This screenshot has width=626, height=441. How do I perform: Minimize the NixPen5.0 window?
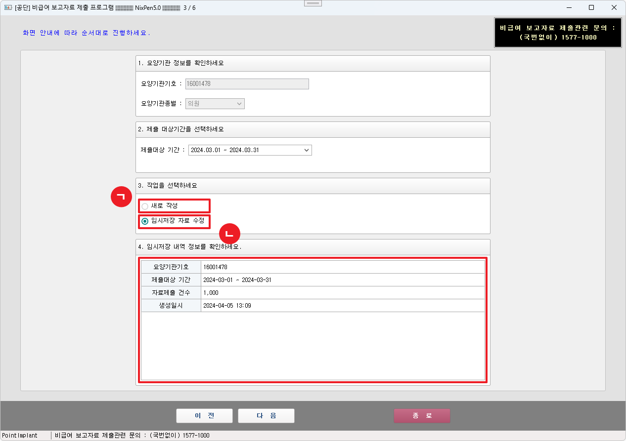(569, 7)
